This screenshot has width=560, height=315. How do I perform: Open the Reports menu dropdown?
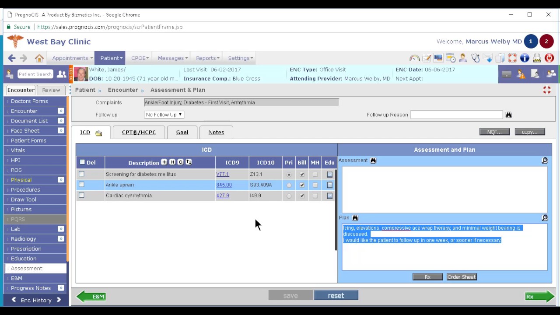[207, 58]
